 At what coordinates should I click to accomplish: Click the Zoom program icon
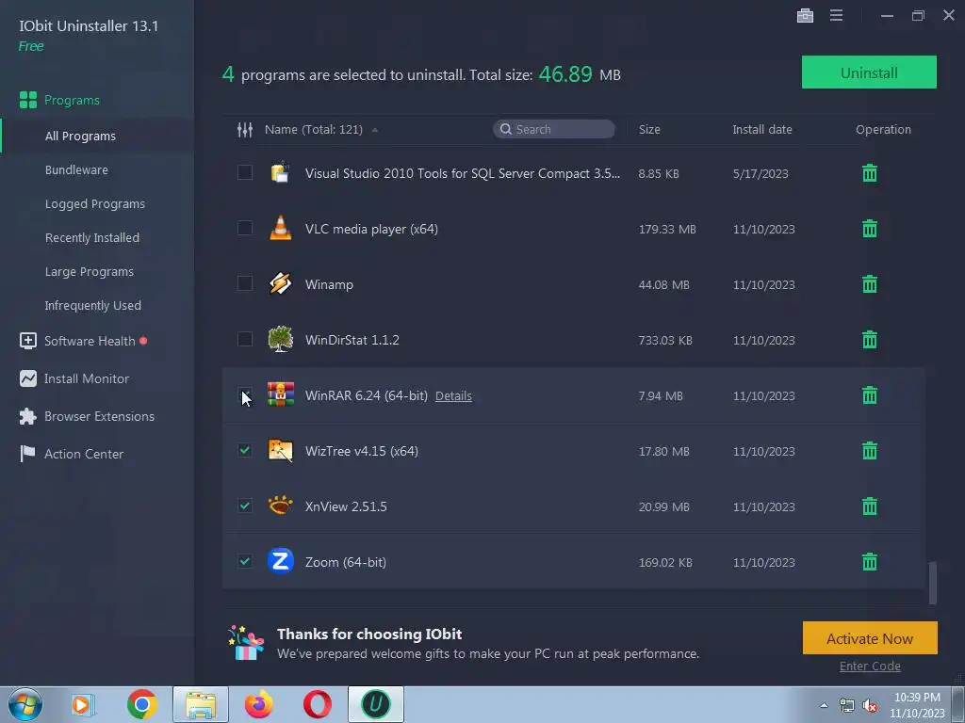281,561
